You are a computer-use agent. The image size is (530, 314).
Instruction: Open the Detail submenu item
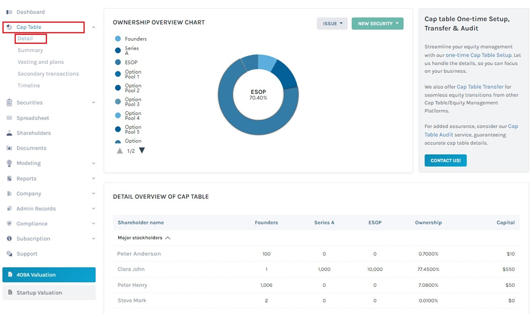coord(25,38)
